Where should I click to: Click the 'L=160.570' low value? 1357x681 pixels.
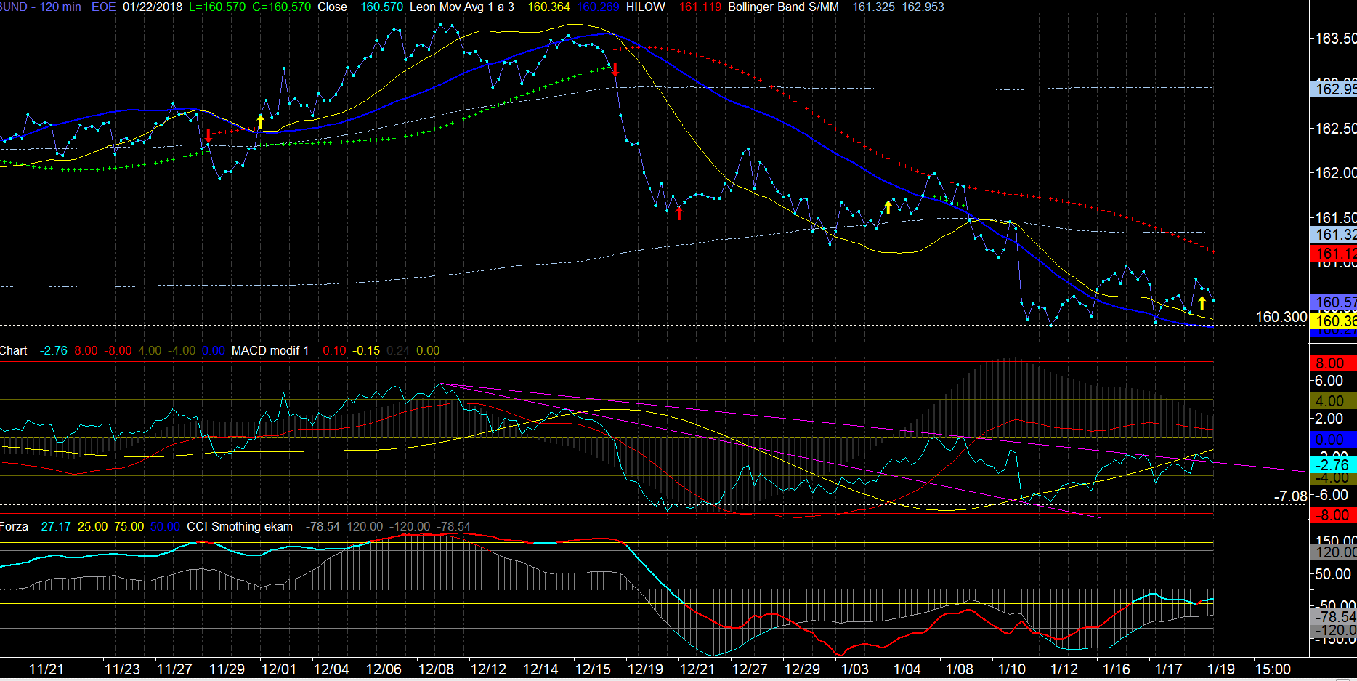tap(217, 7)
